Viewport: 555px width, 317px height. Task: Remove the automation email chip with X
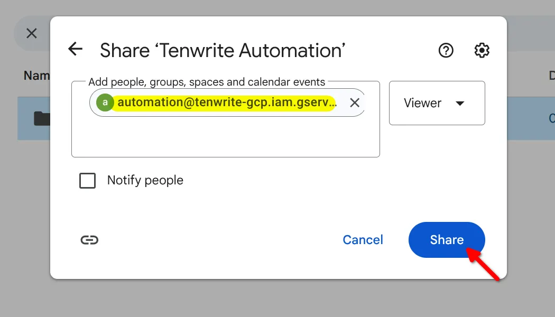point(355,102)
